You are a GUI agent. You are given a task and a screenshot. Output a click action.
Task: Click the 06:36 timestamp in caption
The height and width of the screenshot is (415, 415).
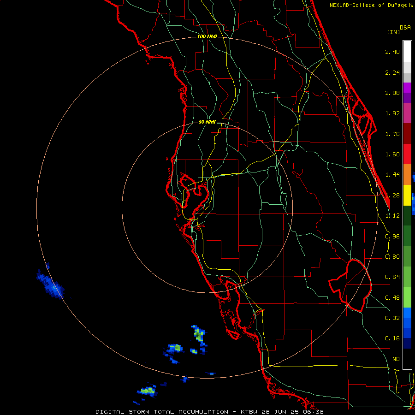313,412
